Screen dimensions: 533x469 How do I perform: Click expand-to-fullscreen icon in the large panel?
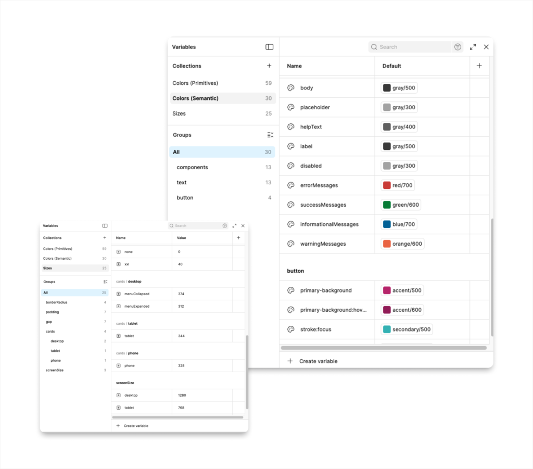[x=473, y=47]
